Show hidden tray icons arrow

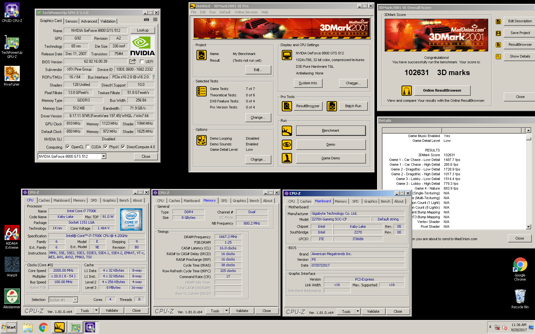[x=490, y=327]
